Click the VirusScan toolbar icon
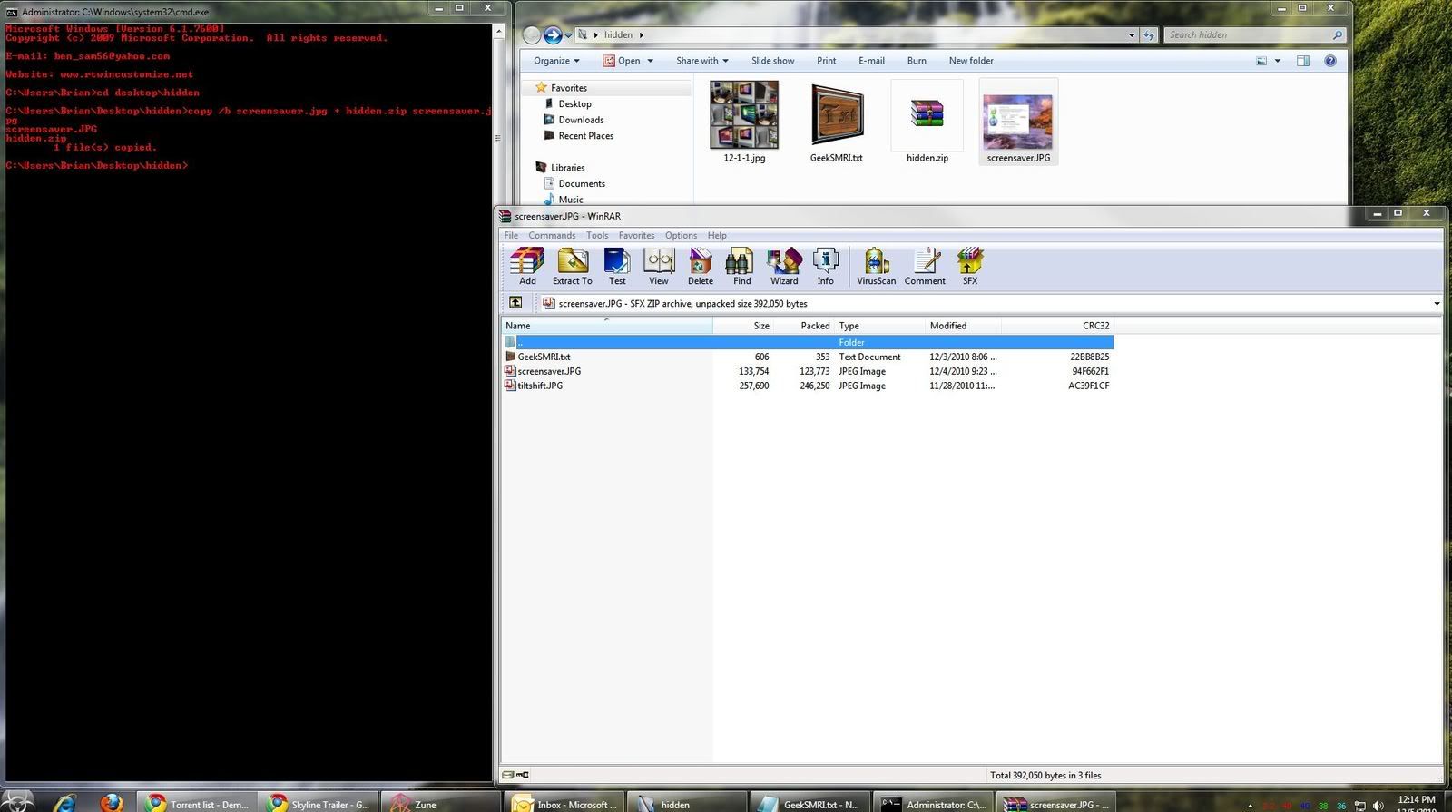 point(877,267)
